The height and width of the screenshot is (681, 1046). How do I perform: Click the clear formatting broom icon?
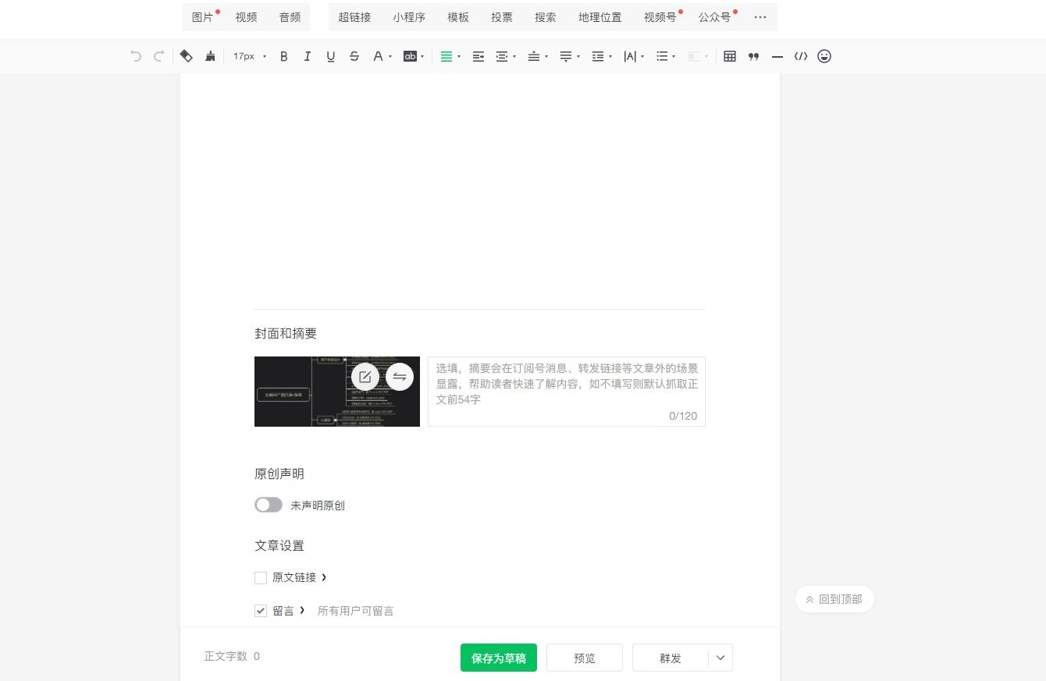pos(210,56)
